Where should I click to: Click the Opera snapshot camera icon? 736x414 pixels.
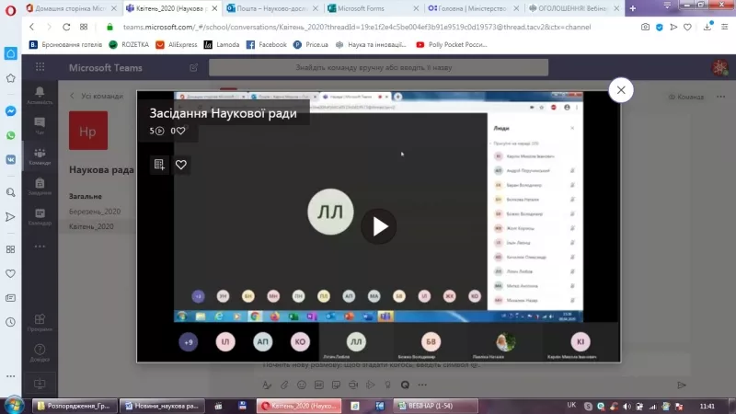(x=645, y=28)
